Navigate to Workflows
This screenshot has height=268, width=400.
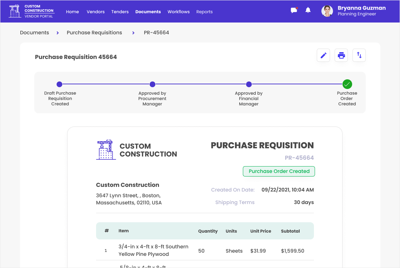coord(179,12)
